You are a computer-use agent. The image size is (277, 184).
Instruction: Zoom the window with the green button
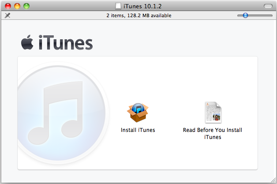(x=26, y=6)
